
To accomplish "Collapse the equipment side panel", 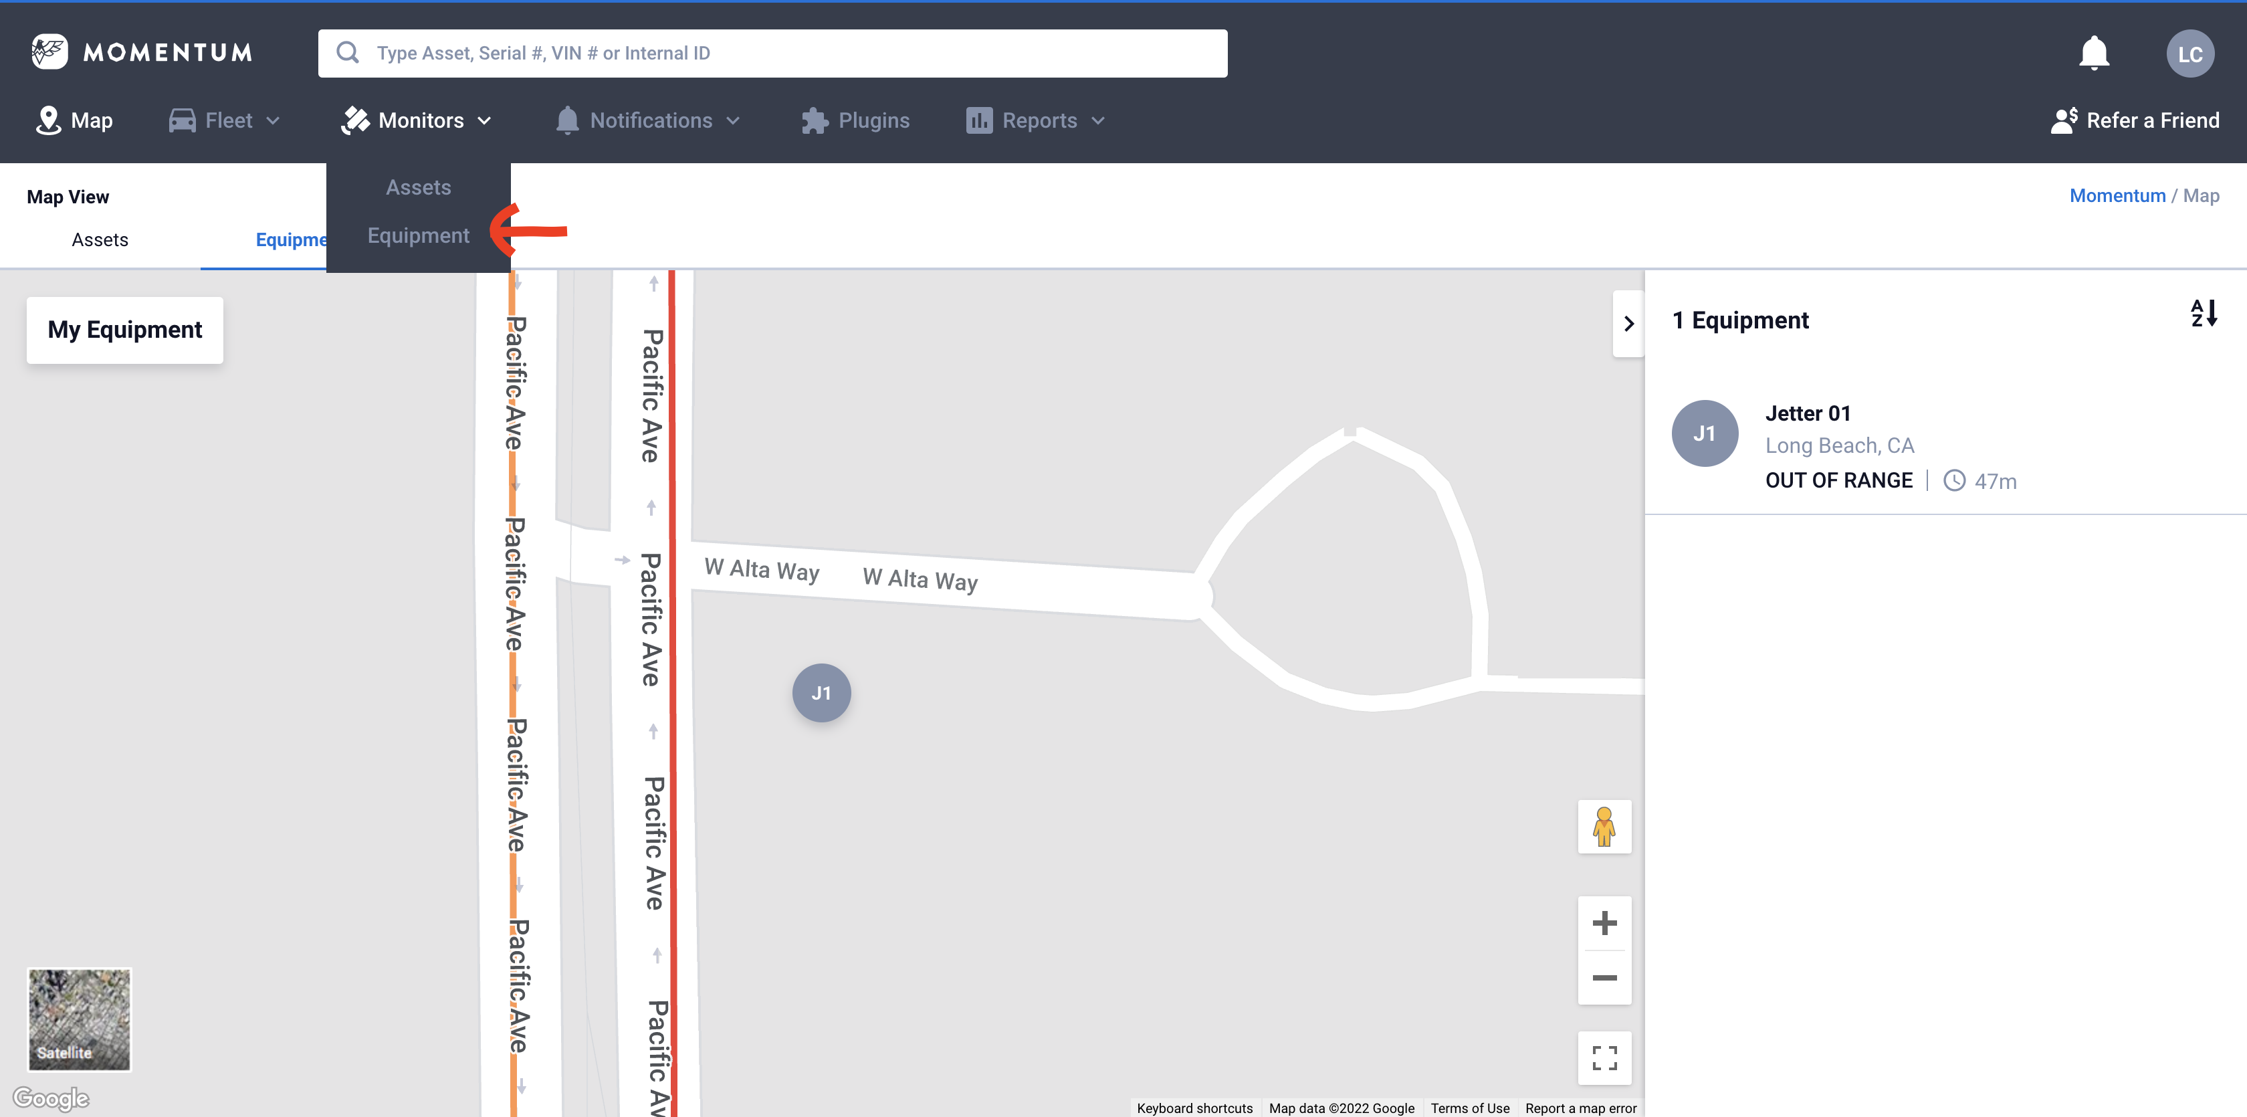I will pos(1628,323).
